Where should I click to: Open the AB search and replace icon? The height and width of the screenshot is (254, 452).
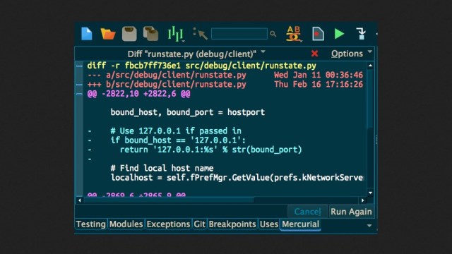294,34
